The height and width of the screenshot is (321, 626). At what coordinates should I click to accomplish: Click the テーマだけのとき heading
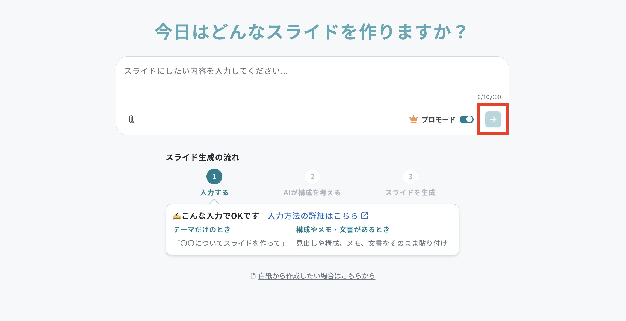(x=202, y=229)
